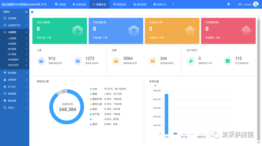
Task: Click the 912 预报待收货 value
Action: (52, 59)
